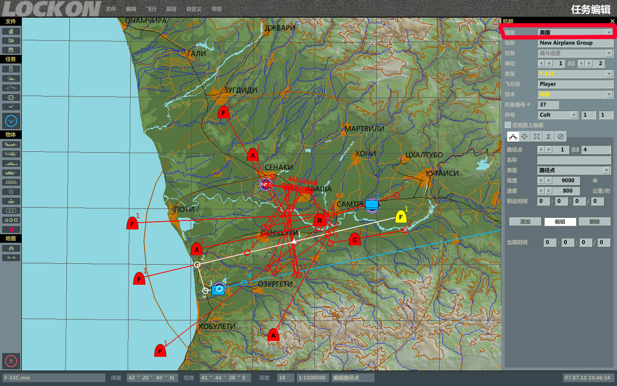Select the three linked circles tool
Image resolution: width=617 pixels, height=386 pixels.
click(11, 211)
